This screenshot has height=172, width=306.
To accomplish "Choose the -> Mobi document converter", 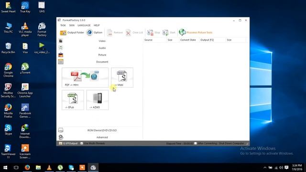I will click(122, 77).
